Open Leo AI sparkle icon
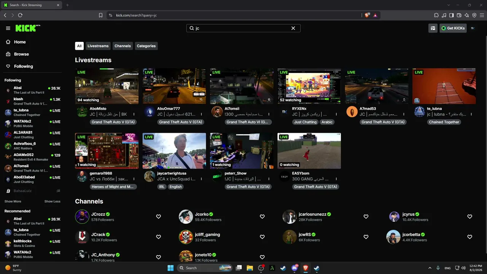The width and height of the screenshot is (487, 274). click(466, 15)
